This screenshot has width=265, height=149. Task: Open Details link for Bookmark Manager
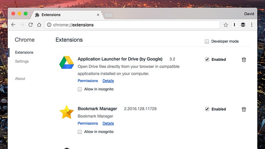[x=108, y=124]
